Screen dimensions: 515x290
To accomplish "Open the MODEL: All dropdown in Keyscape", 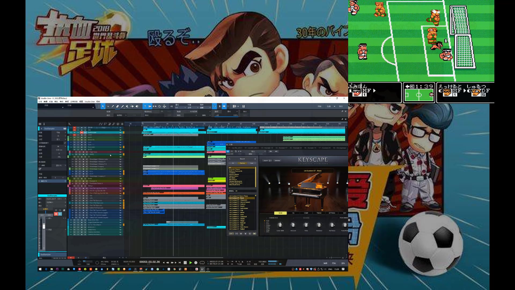I will (242, 191).
